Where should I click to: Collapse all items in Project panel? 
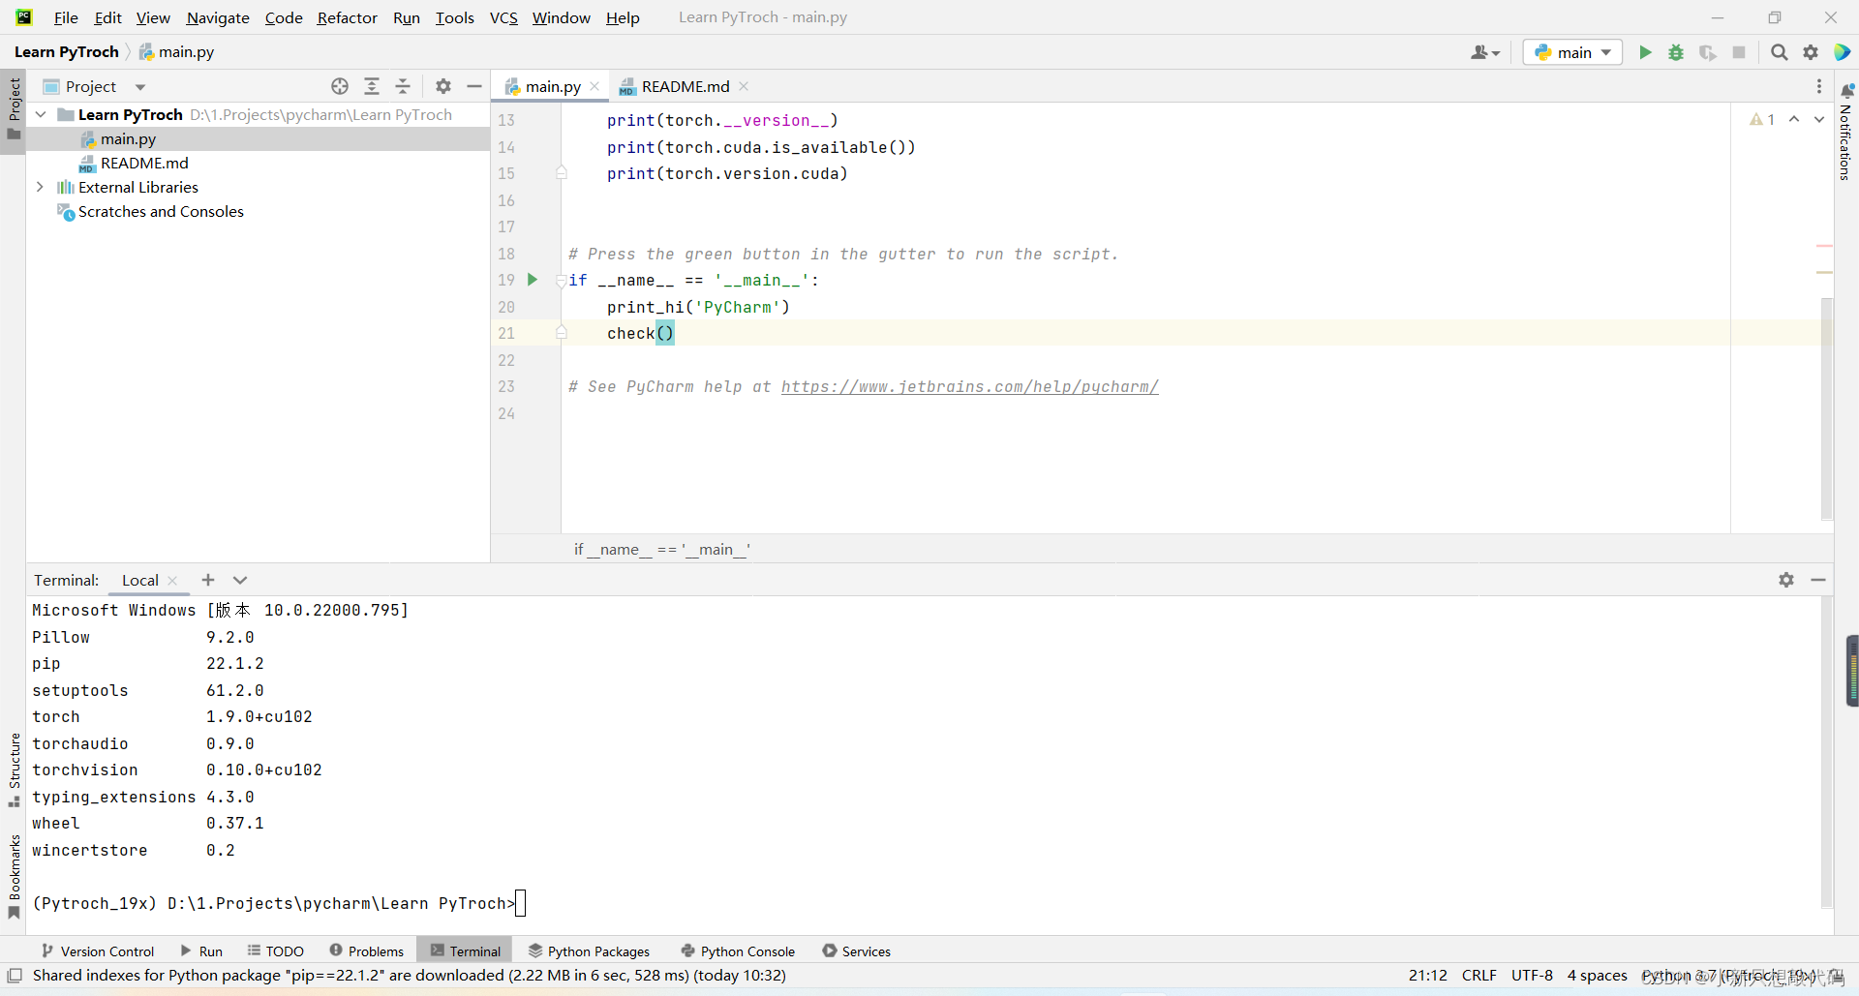(403, 86)
